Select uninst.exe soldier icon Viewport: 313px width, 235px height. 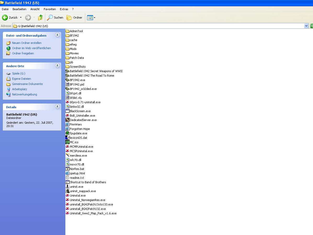[67, 187]
